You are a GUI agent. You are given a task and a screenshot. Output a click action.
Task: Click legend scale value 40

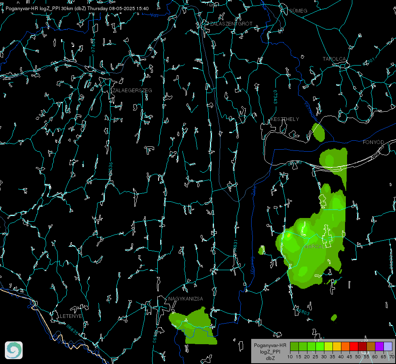tap(341, 357)
